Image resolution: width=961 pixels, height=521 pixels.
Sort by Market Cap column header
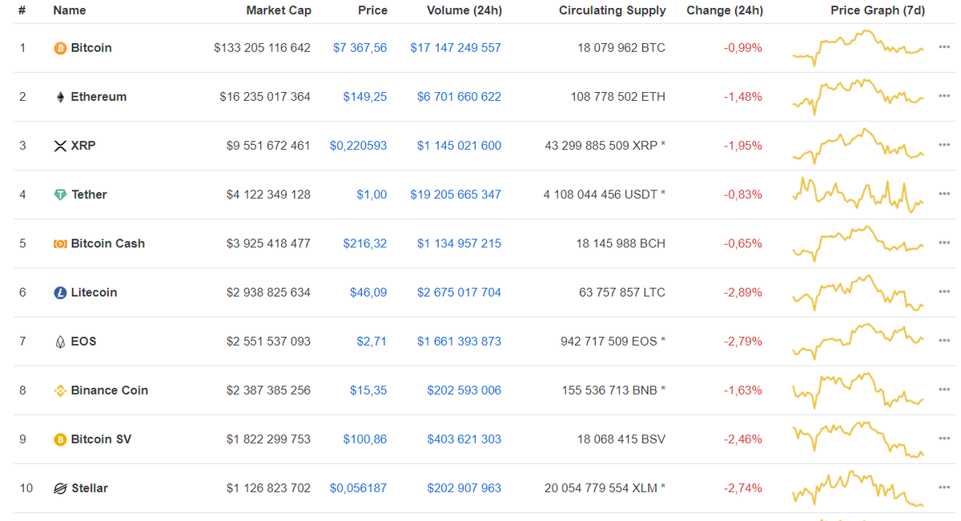pyautogui.click(x=279, y=10)
